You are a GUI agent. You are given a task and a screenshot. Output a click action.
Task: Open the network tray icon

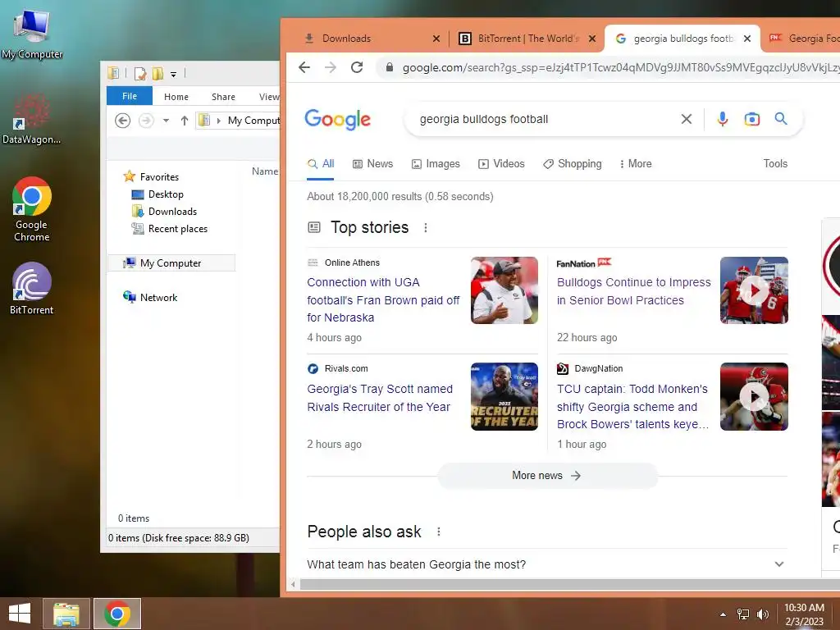pyautogui.click(x=743, y=614)
